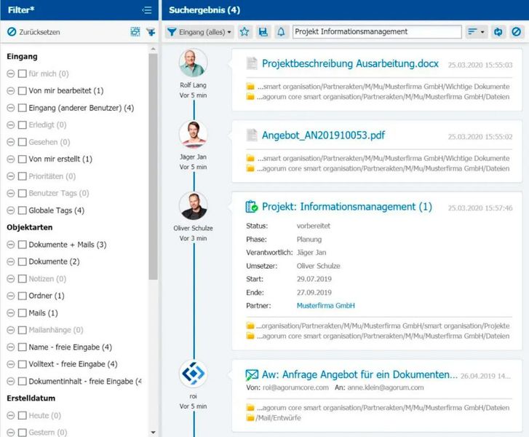Click folder icon beside /Mail/Entwürfe

click(250, 418)
